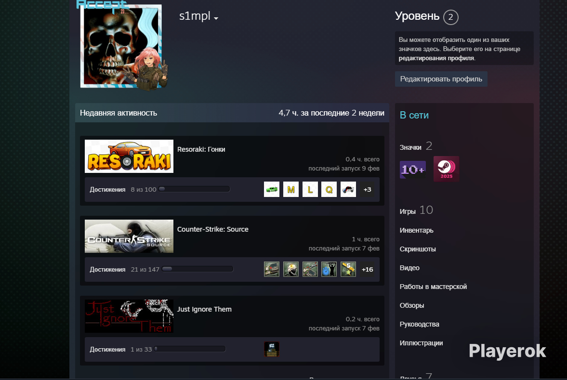
Task: Click Just Ignore Them achievements progress bar
Action: point(190,349)
